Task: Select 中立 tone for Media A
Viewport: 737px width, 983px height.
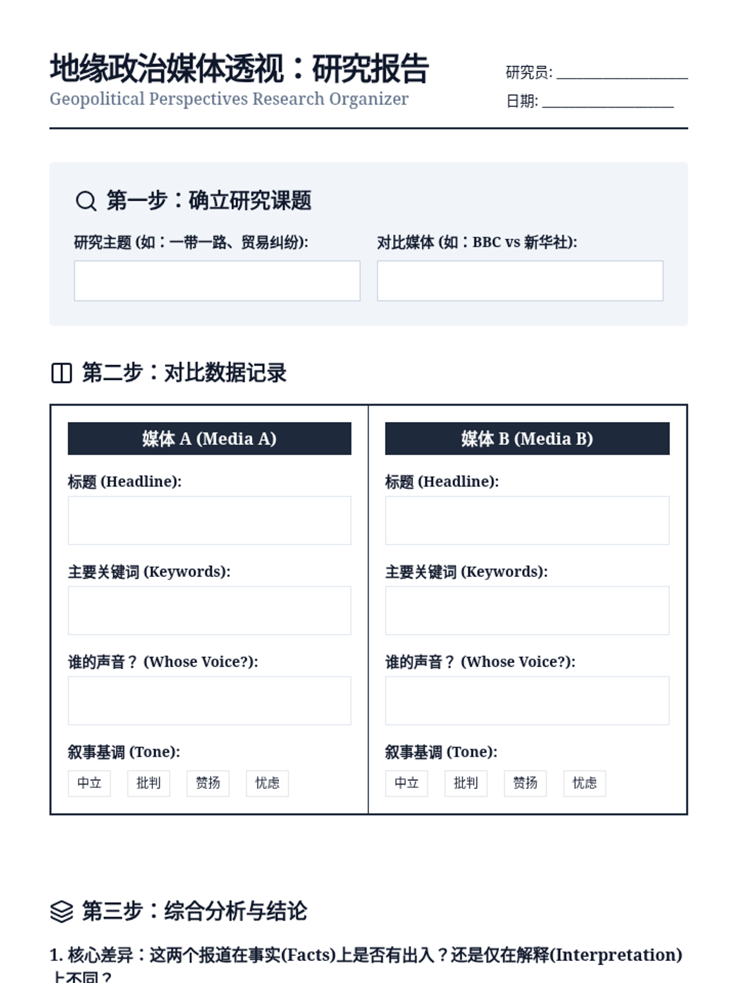Action: click(89, 783)
